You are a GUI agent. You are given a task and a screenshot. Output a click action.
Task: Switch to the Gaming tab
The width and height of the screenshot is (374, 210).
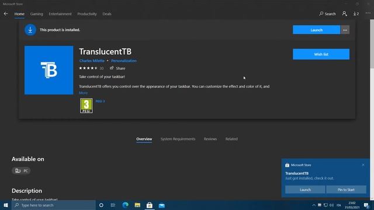[36, 14]
